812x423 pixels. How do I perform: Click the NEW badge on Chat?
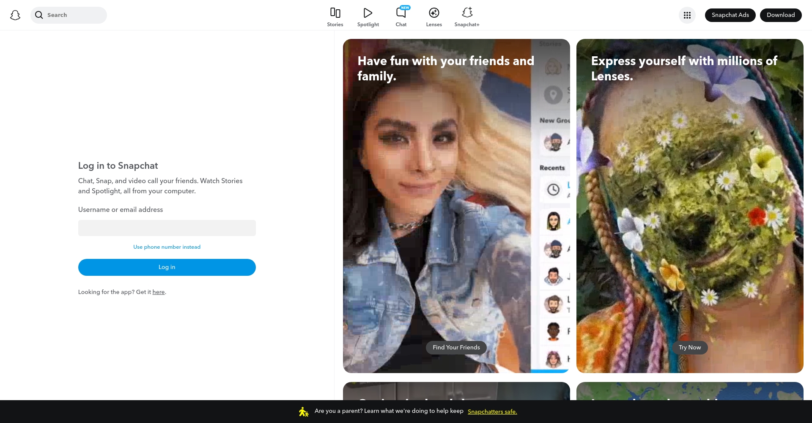(405, 8)
